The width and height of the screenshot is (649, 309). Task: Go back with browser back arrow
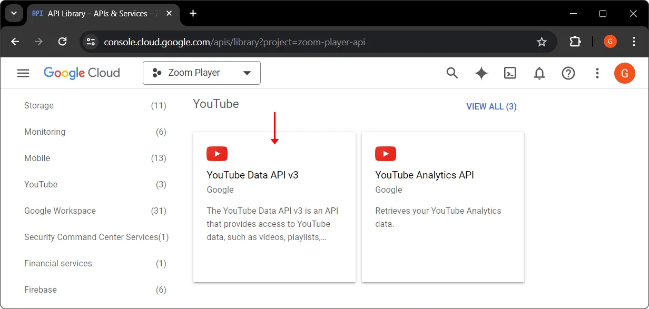[x=15, y=42]
